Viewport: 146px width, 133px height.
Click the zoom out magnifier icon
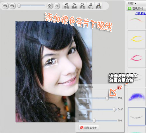tap(13, 6)
